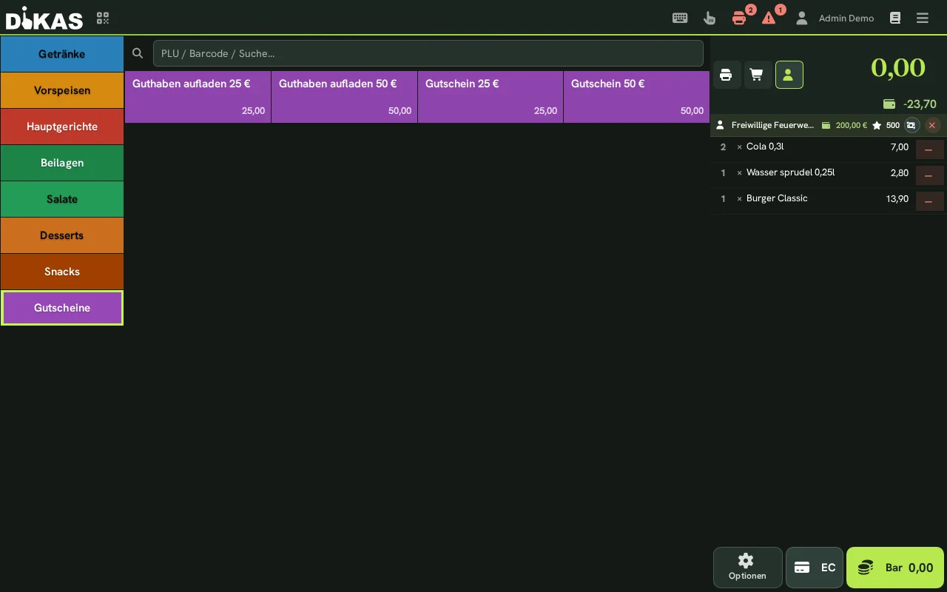
Task: Click the Wasser sprudel 0,25l line
Action: 812,175
